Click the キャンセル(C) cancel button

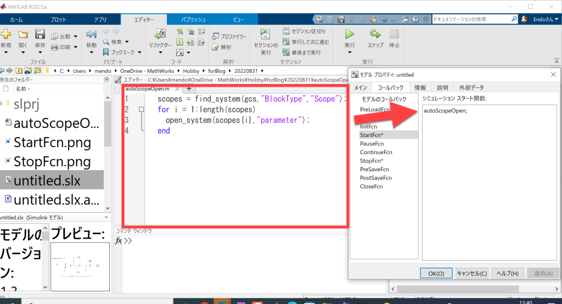click(x=471, y=273)
